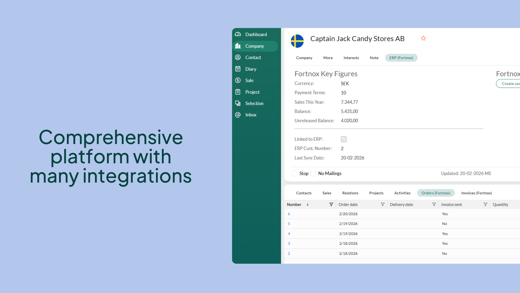Viewport: 520px width, 293px height.
Task: Switch to Invoices (Fortnox) tab
Action: click(476, 193)
